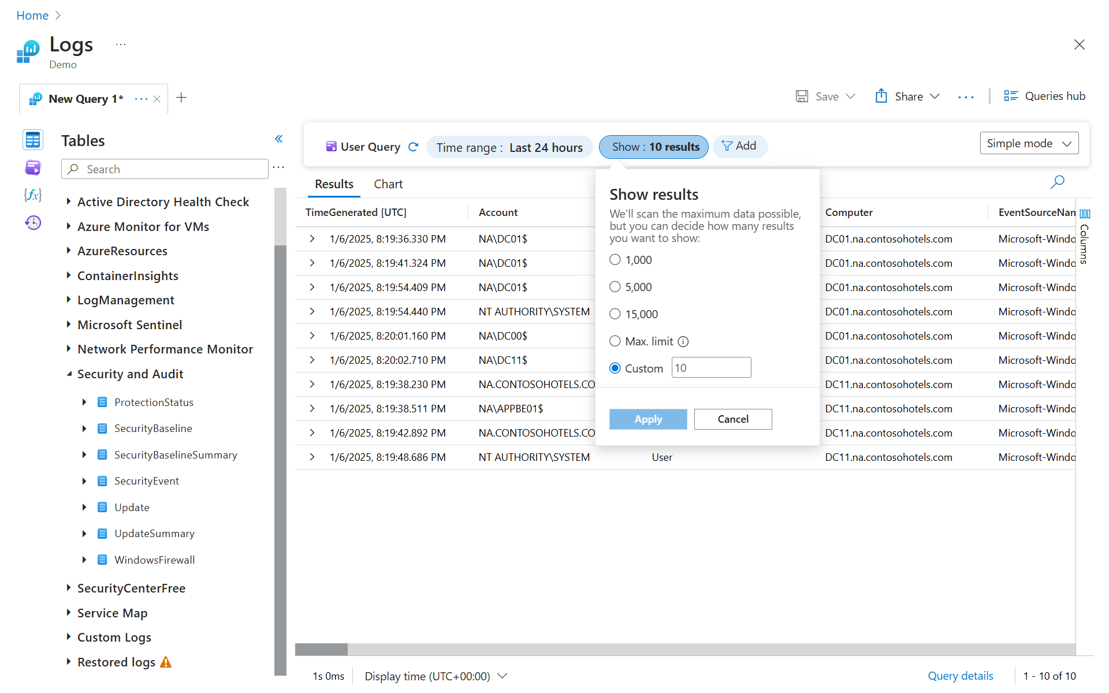Expand the SecurityEvent table node
This screenshot has width=1109, height=693.
[x=84, y=481]
